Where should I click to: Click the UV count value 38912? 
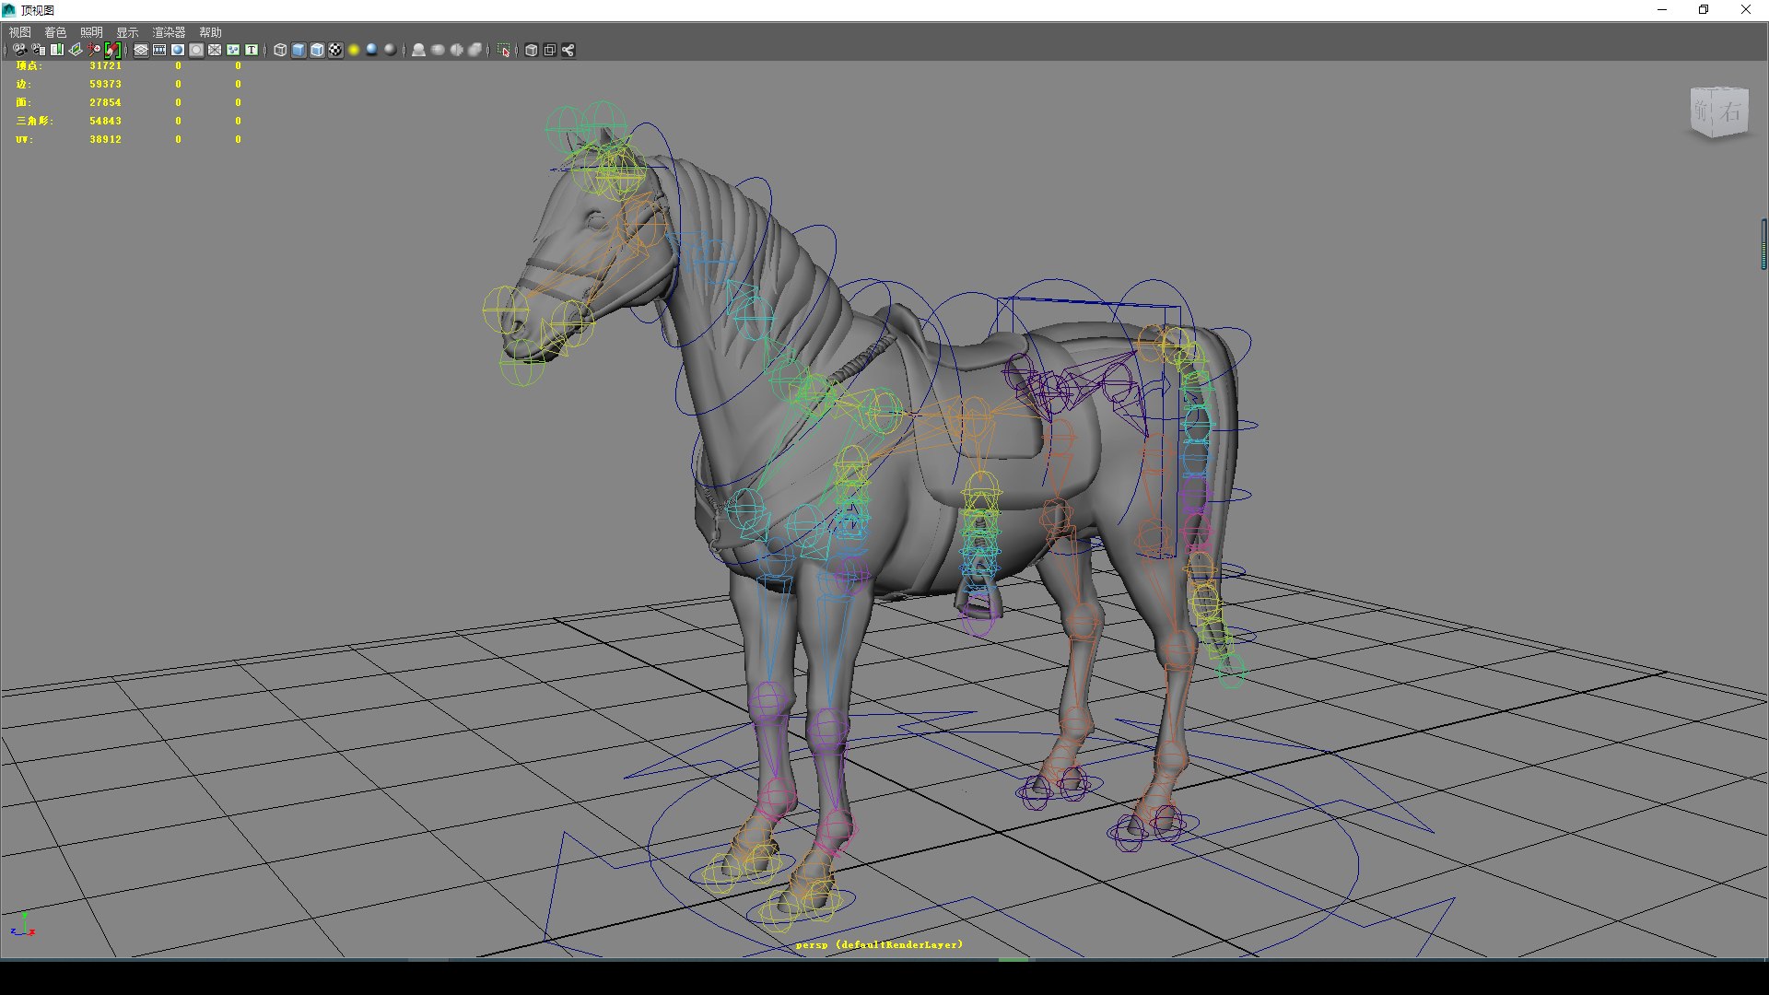tap(105, 139)
